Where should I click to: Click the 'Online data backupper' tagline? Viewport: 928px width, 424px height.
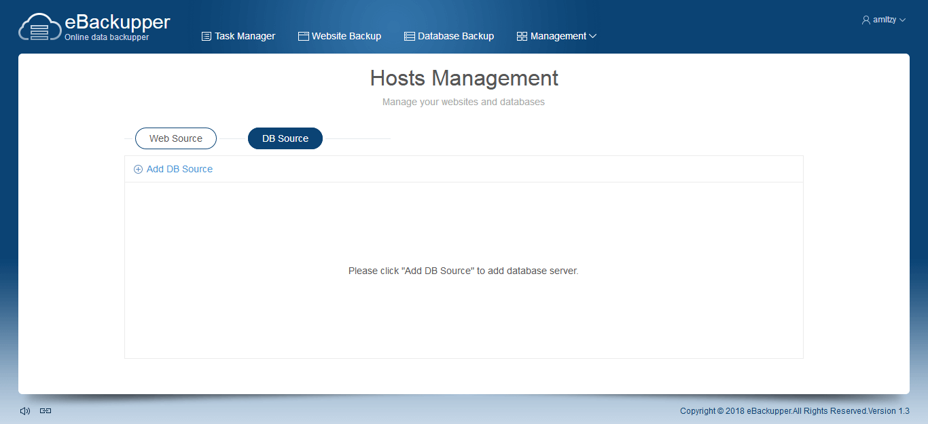pyautogui.click(x=107, y=37)
